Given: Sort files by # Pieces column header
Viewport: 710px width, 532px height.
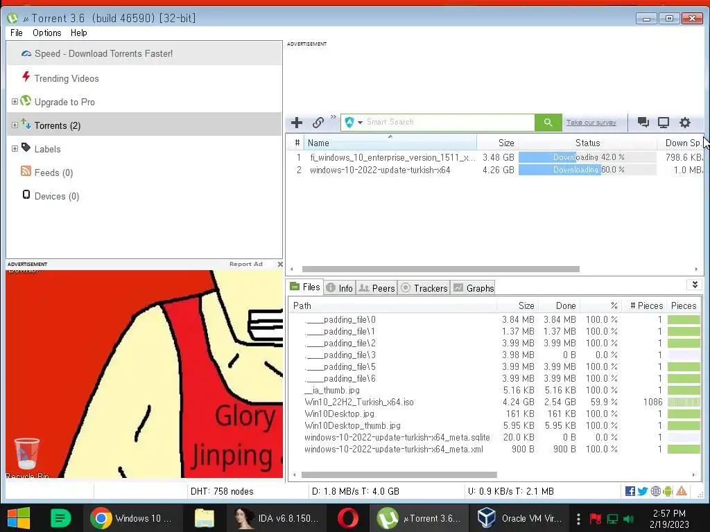Looking at the screenshot, I should coord(646,305).
